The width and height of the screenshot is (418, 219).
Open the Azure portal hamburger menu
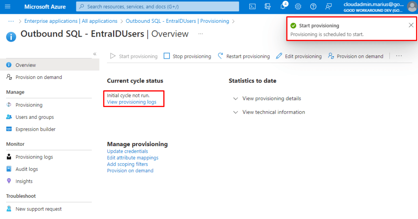[x=8, y=7]
